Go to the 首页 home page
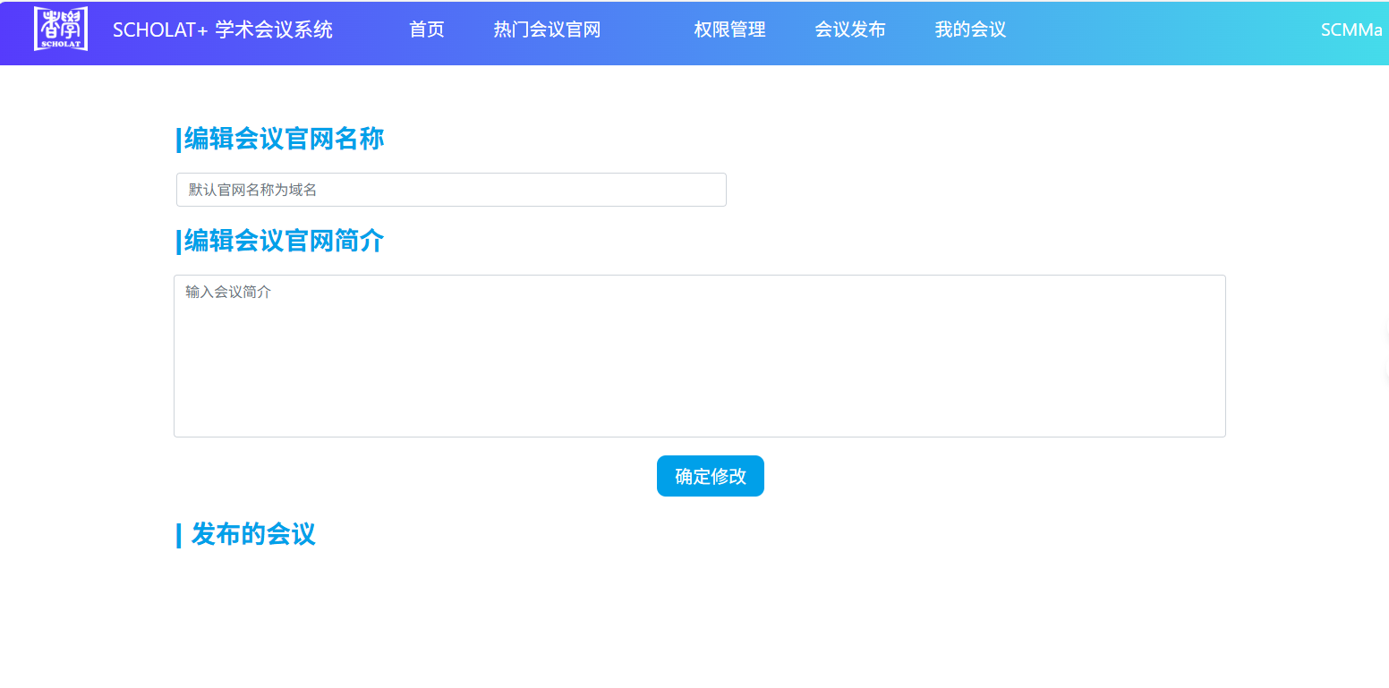 pyautogui.click(x=426, y=30)
